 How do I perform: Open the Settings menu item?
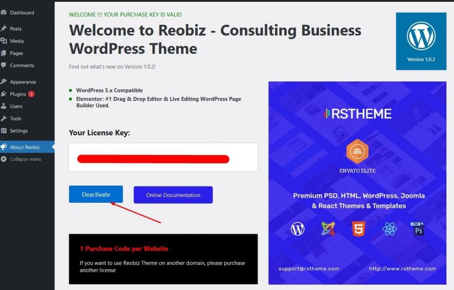click(19, 131)
